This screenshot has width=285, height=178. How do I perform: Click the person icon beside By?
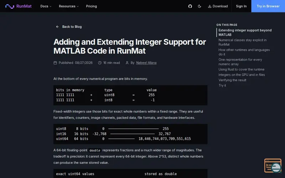pos(127,63)
